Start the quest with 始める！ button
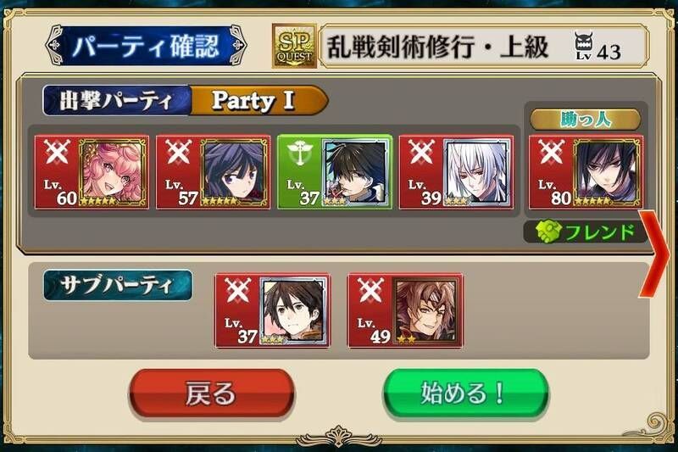678x452 pixels. 465,393
